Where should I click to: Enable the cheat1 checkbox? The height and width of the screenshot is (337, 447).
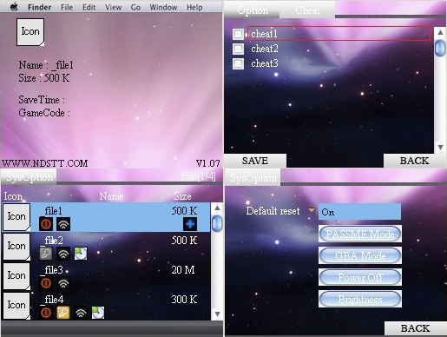pos(238,34)
